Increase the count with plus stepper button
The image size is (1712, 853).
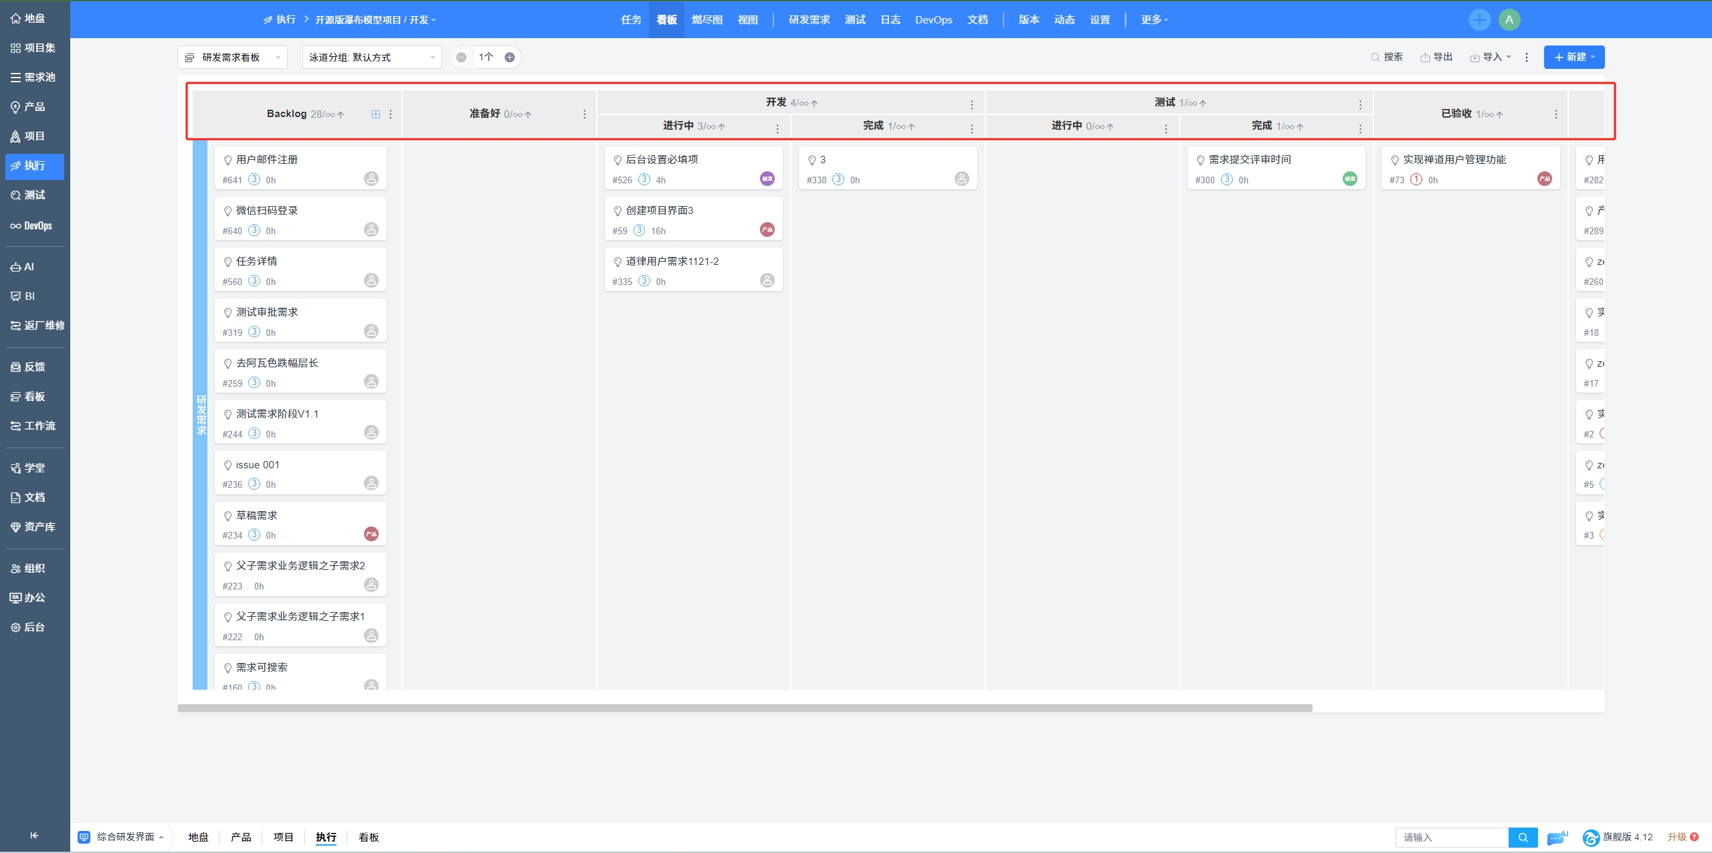(x=510, y=58)
